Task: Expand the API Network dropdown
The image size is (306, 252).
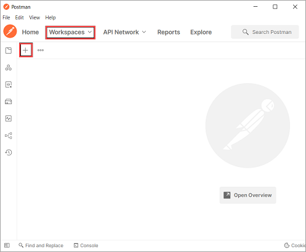Action: pos(124,32)
